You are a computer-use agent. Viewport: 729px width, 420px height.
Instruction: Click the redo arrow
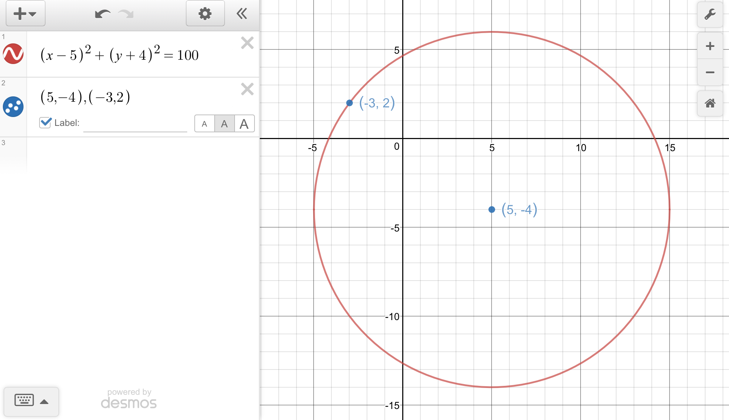126,14
